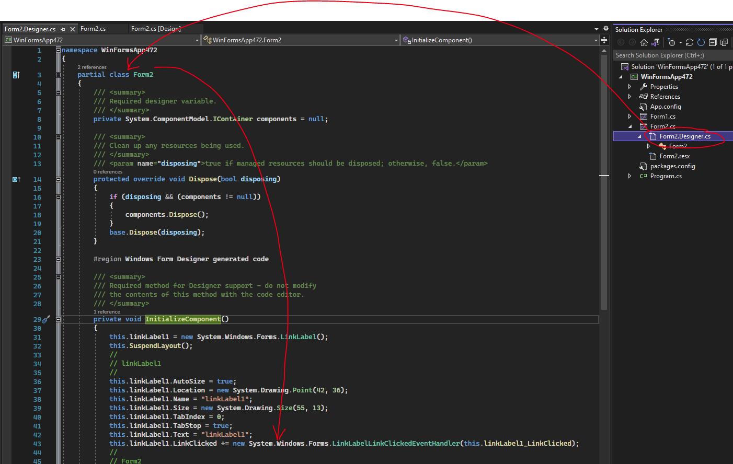Open the InitializeComponent() member dropdown

[x=595, y=40]
